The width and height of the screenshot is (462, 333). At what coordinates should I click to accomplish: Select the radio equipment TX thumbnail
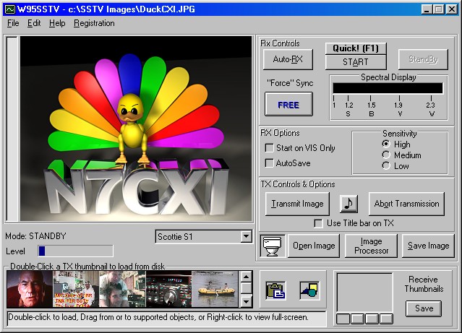[169, 290]
